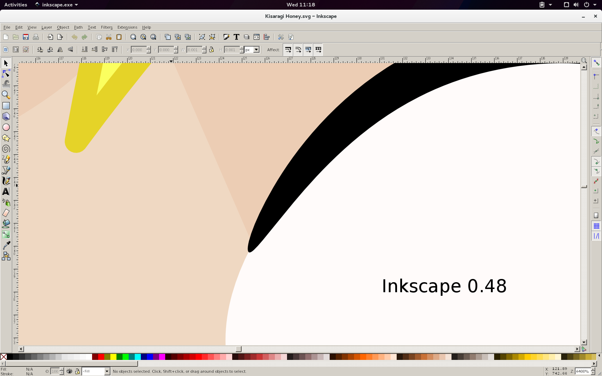Select the Star and polygon tool
Screen dimensions: 602x376
[x=6, y=138]
